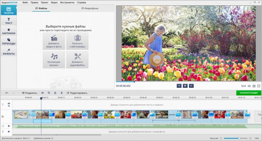This screenshot has width=262, height=141.
Task: Open the ФАЙЛЫ section in the sidebar
Action: [9, 10]
